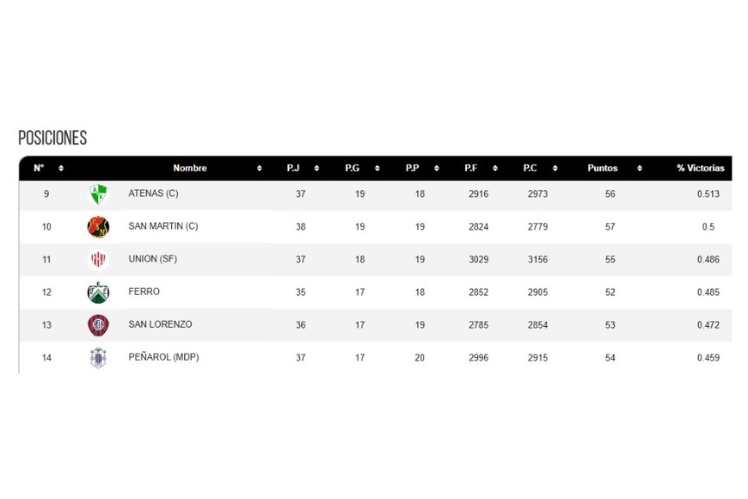
Task: Click the Union (SF) team badge
Action: (98, 260)
